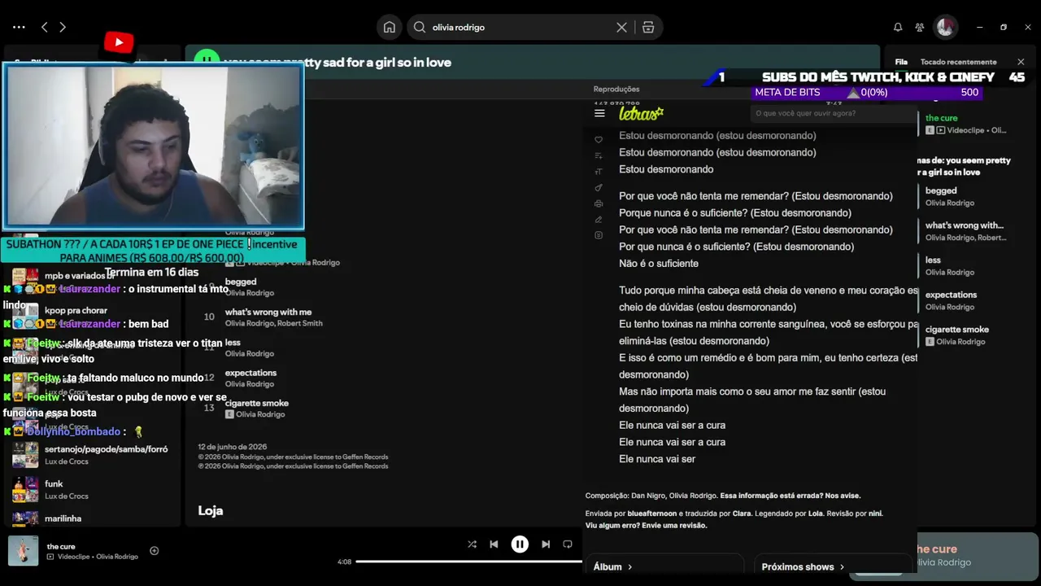Click 'Envie uma revisão' link

coord(674,526)
